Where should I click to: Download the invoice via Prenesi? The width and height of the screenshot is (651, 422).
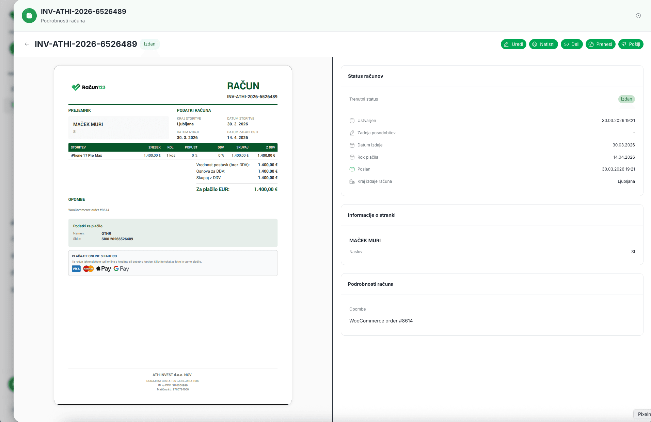600,44
